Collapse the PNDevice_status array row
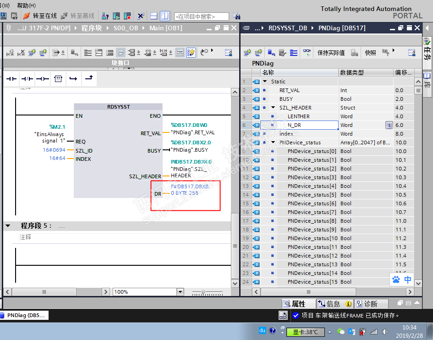Viewport: 433px width, 340px height. click(x=273, y=142)
